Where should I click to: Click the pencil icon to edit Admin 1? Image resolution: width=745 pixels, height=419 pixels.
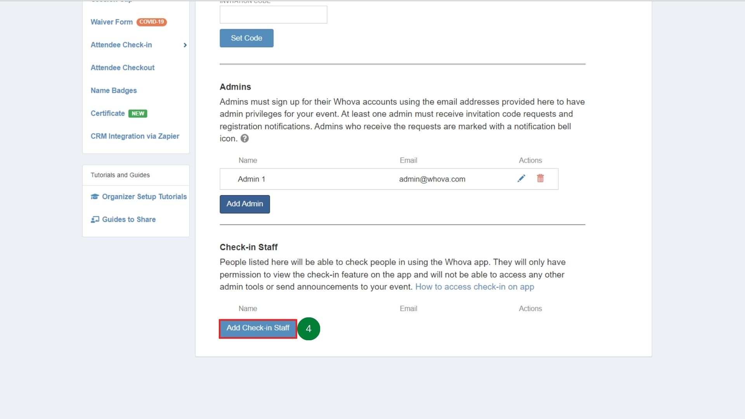pos(521,178)
